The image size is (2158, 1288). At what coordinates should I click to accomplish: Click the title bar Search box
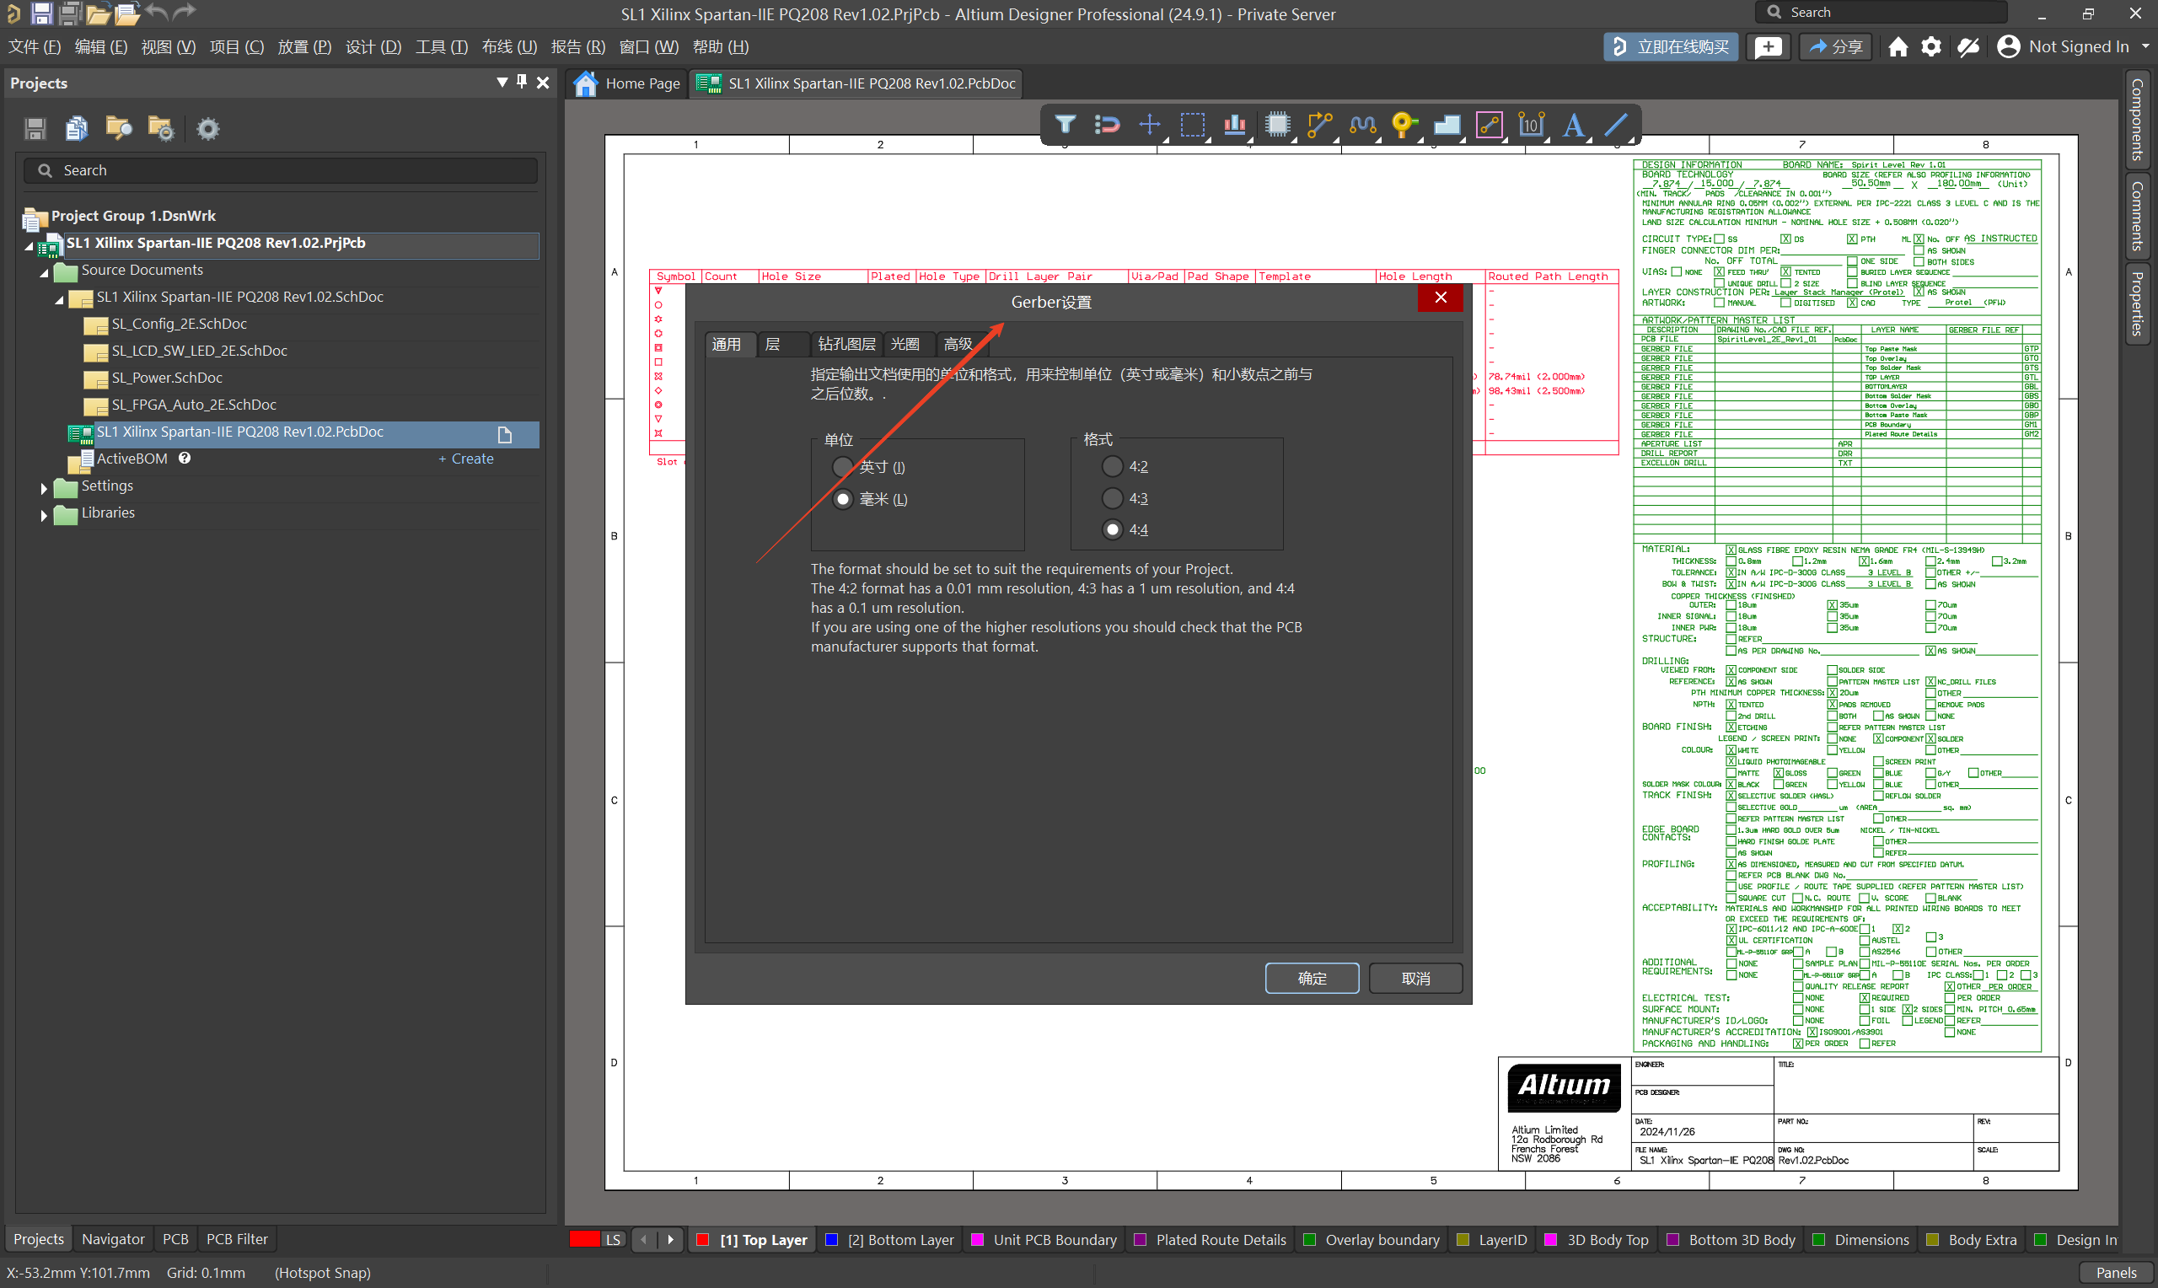(1882, 12)
